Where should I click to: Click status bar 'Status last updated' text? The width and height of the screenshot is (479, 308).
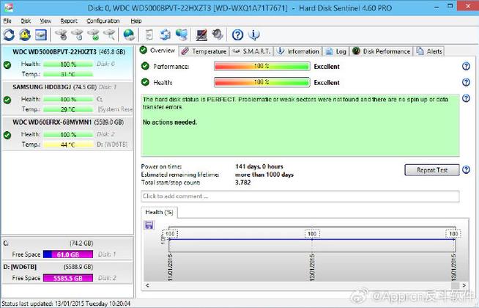click(66, 304)
